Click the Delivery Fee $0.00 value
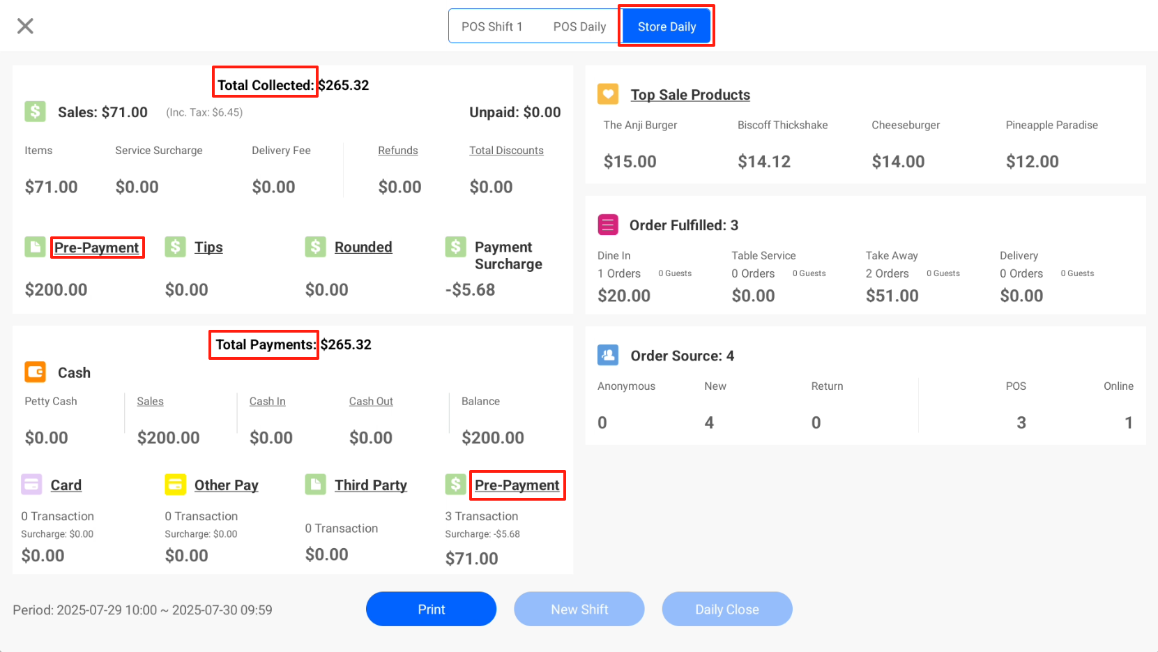This screenshot has width=1158, height=652. pos(274,187)
